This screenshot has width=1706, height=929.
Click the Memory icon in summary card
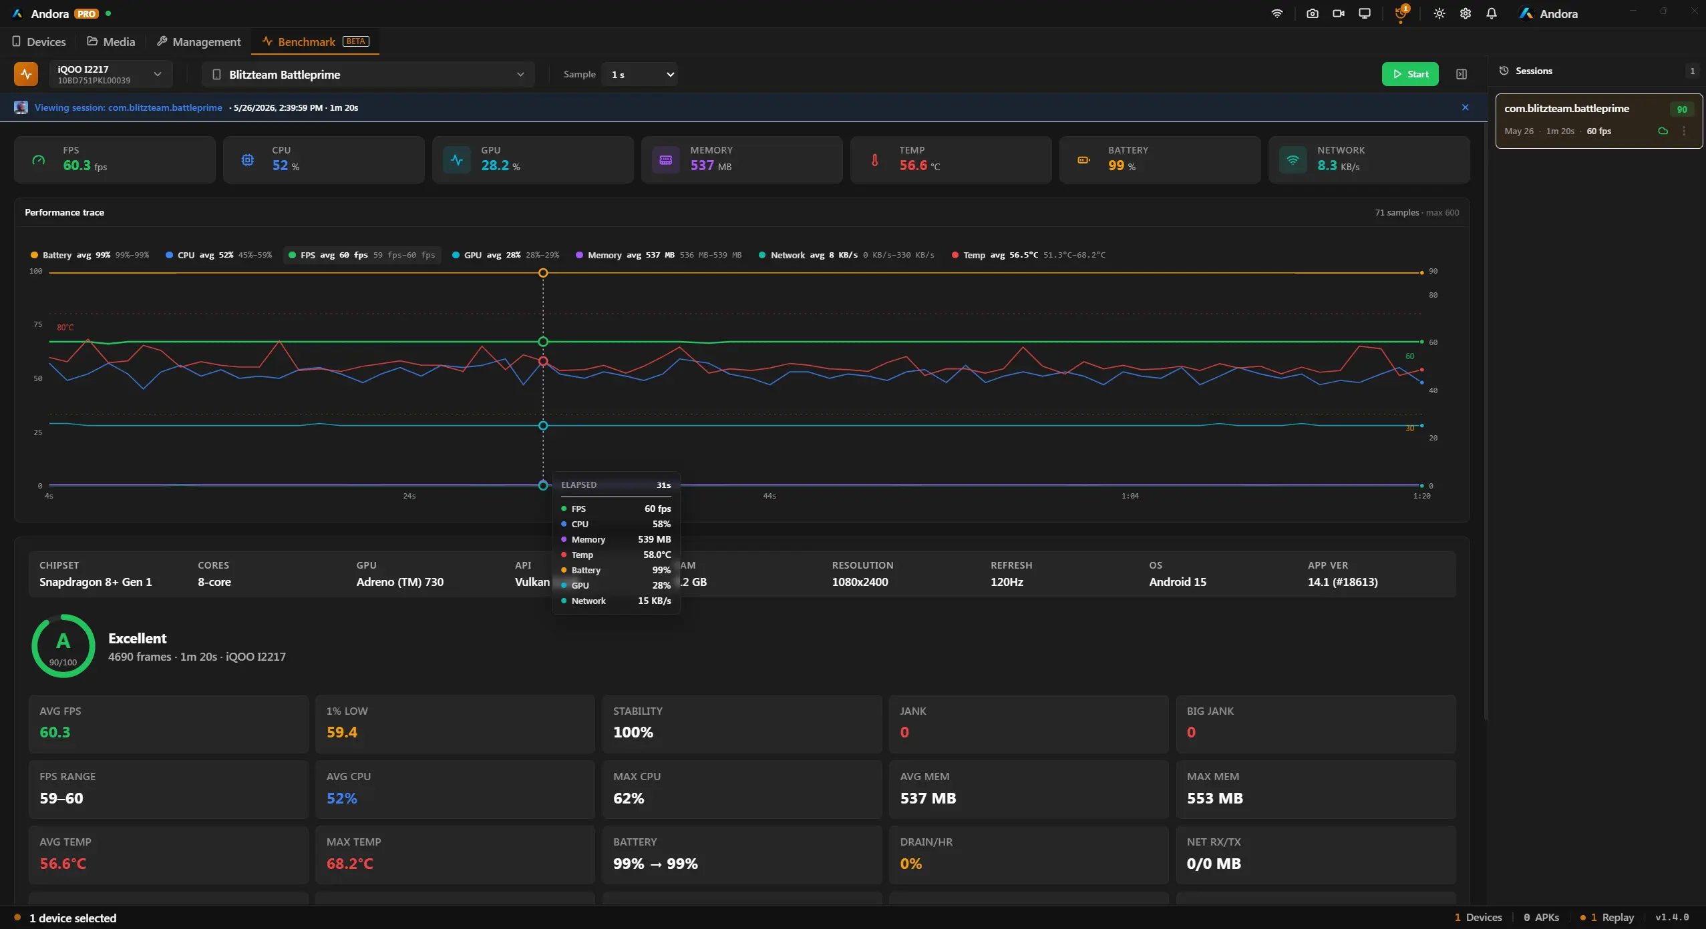[x=666, y=160]
